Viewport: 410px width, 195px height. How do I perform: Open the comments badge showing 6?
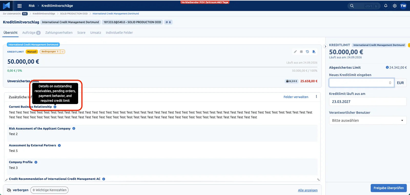click(x=168, y=22)
